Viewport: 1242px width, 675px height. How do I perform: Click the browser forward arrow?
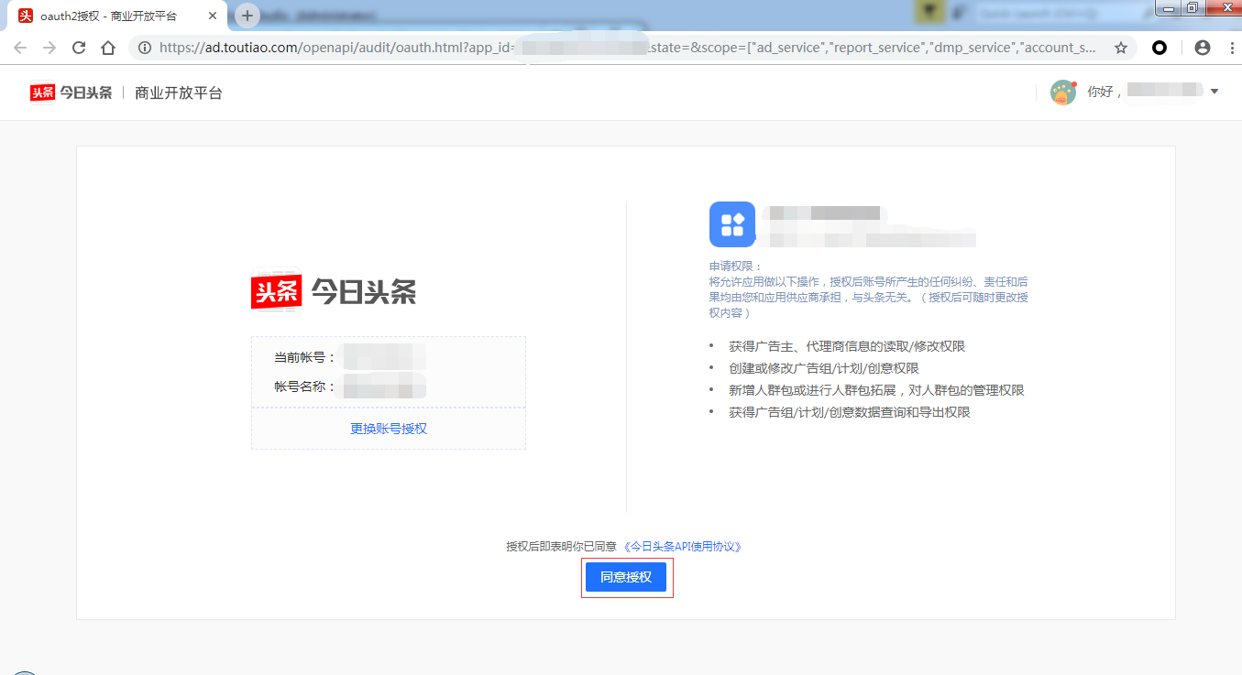pos(49,48)
